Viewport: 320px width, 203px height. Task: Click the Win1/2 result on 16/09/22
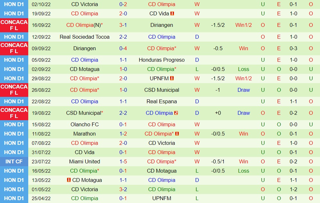click(243, 25)
